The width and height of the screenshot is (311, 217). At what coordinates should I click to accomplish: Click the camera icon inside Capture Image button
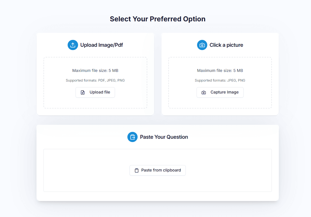[204, 92]
